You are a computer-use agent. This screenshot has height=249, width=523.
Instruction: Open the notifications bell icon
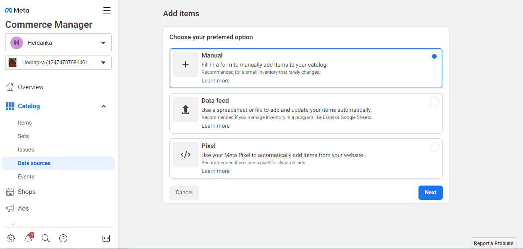(x=28, y=238)
